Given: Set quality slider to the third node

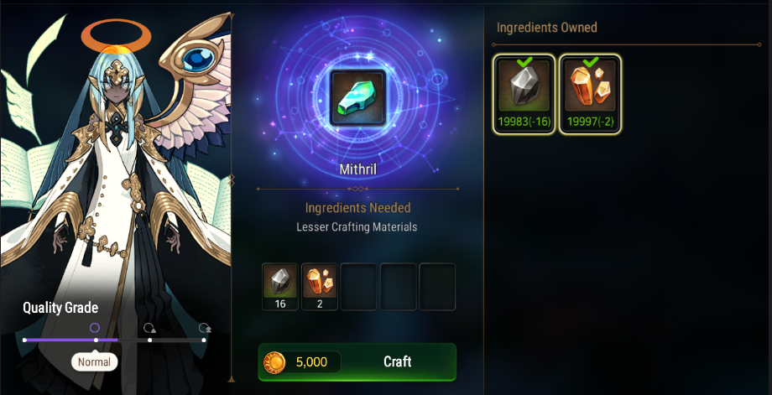Looking at the screenshot, I should 149,340.
